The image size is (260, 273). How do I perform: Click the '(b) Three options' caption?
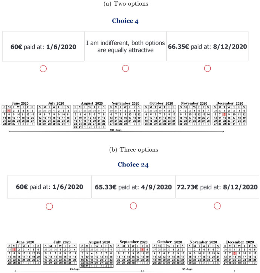tap(130, 150)
